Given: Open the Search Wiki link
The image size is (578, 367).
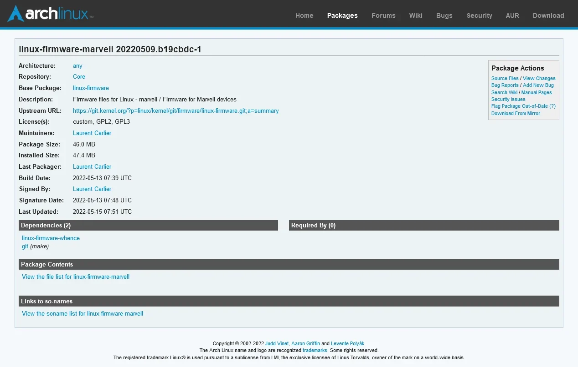Looking at the screenshot, I should [504, 93].
